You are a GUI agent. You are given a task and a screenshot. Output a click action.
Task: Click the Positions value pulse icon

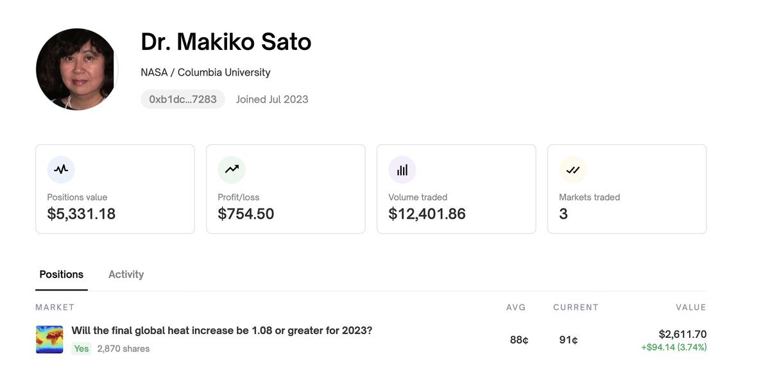pyautogui.click(x=61, y=170)
